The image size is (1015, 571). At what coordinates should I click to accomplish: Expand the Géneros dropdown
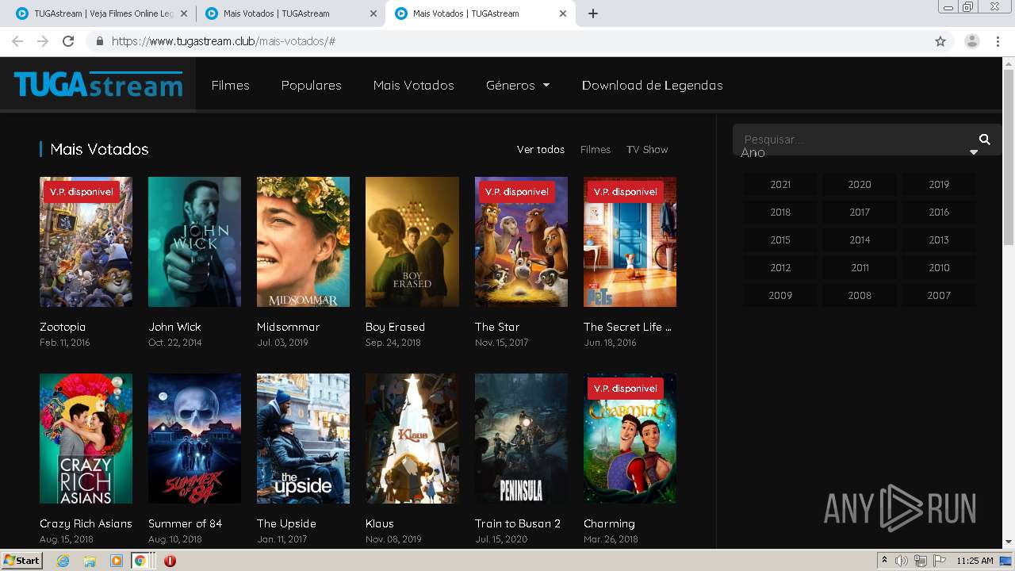518,85
